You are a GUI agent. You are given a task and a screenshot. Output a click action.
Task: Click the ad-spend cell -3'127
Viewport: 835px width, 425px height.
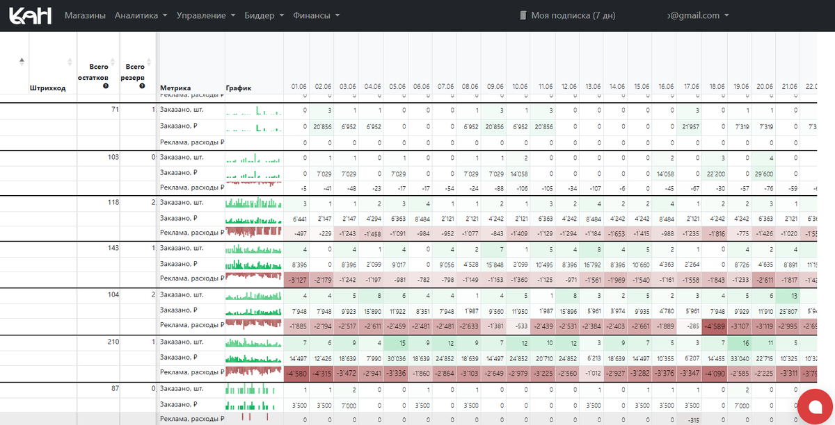(x=296, y=279)
